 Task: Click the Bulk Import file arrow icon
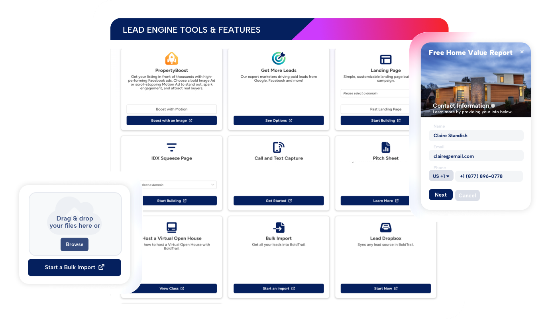click(279, 227)
